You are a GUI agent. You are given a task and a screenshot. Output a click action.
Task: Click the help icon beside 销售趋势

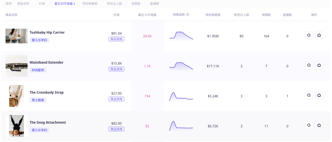[x=188, y=15]
